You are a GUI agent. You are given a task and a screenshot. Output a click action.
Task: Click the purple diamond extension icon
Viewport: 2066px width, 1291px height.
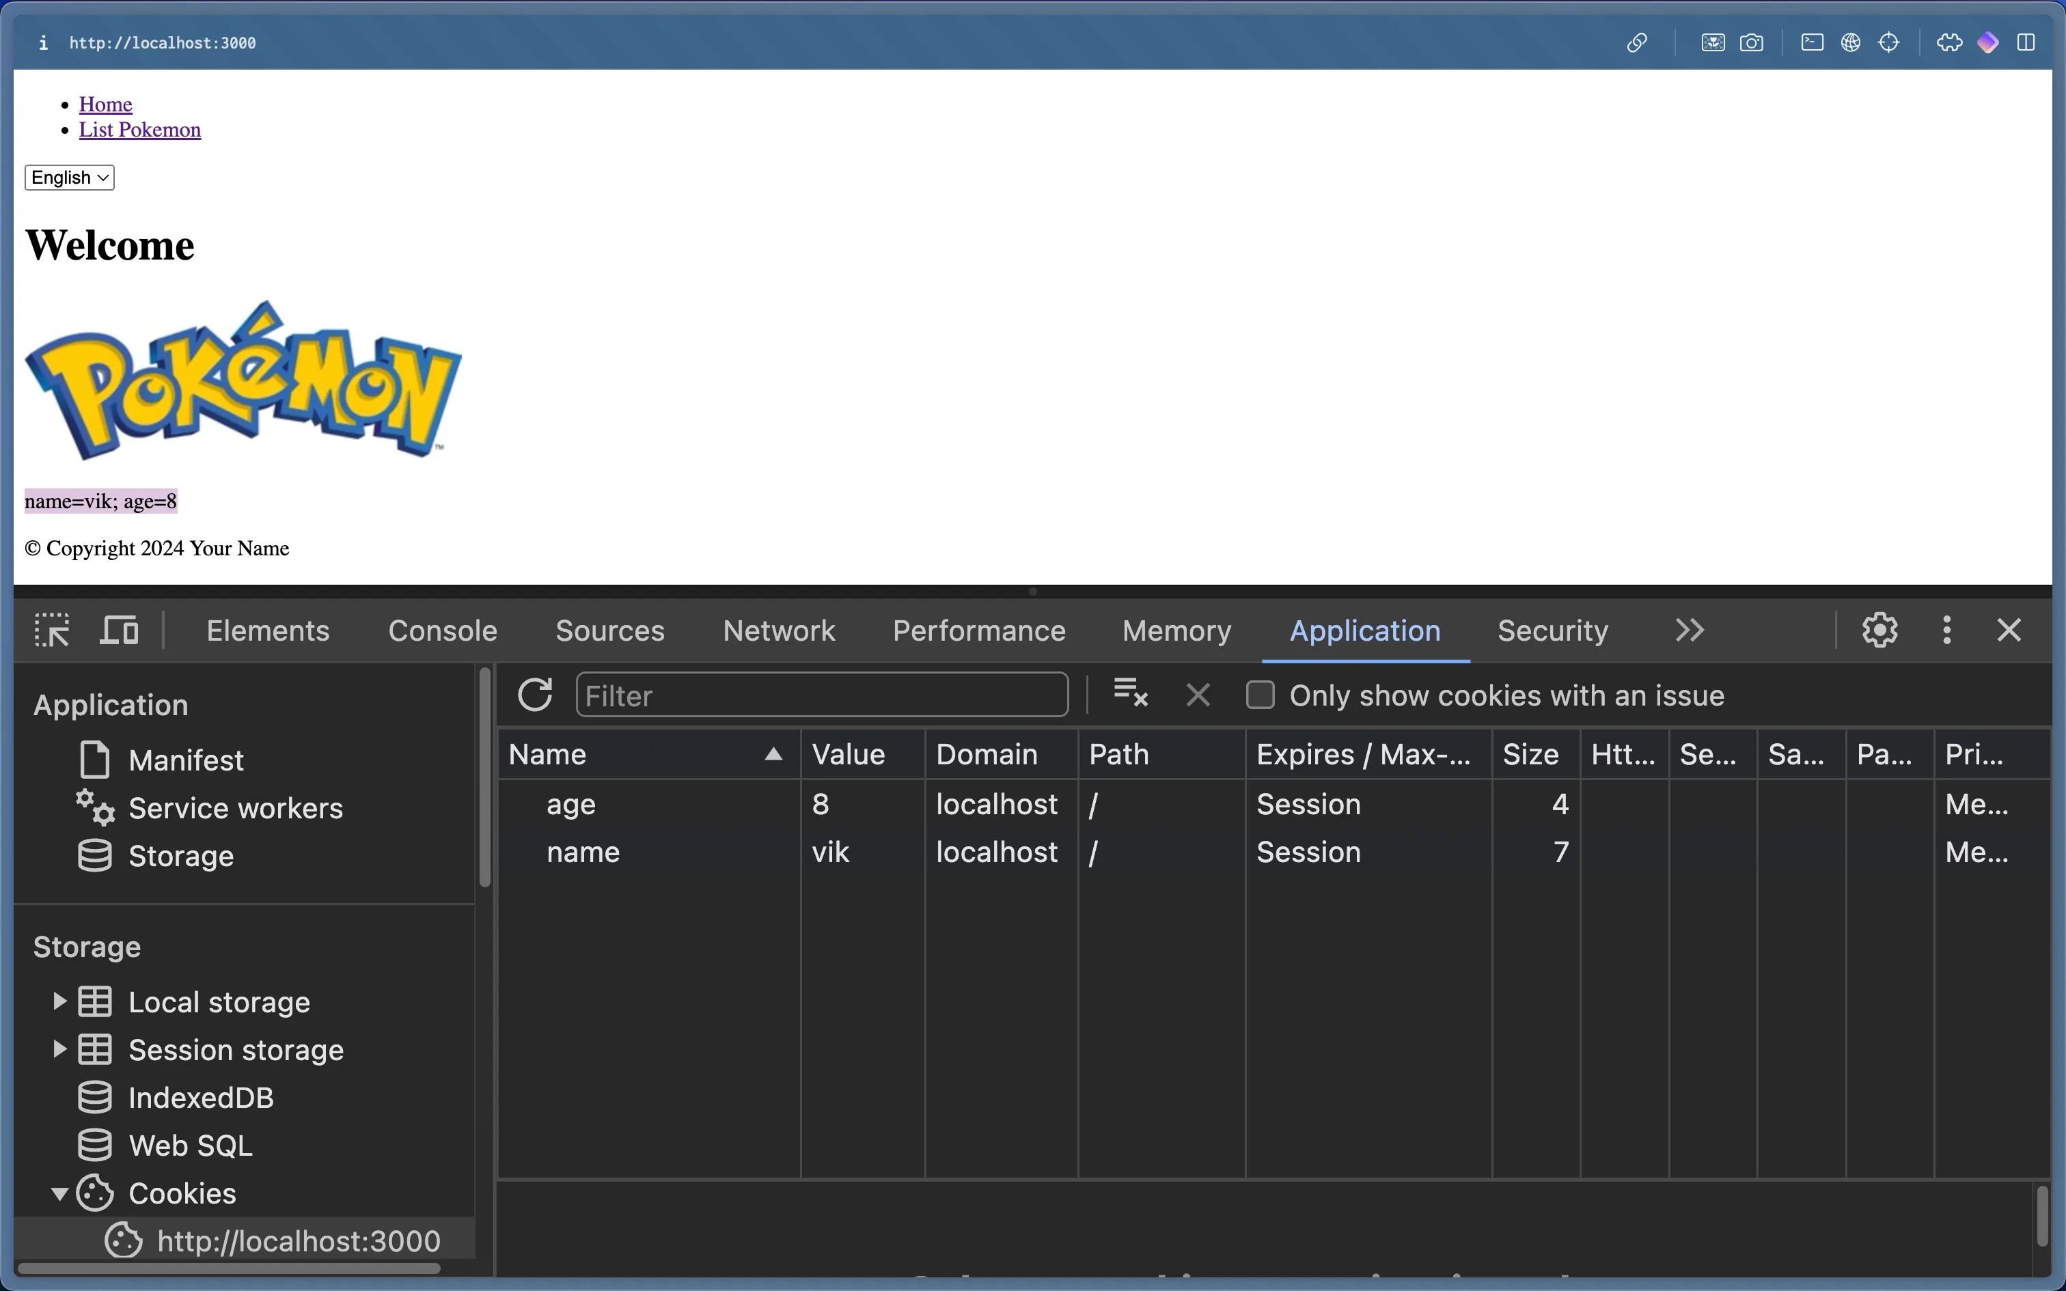[1988, 42]
